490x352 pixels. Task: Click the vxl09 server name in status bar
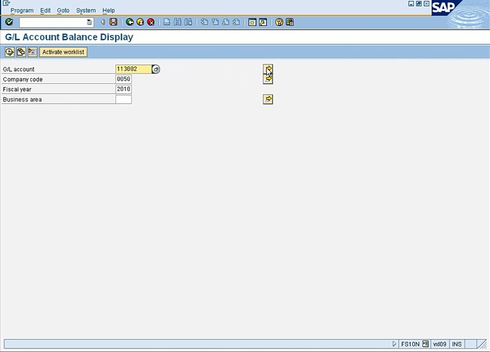point(440,344)
